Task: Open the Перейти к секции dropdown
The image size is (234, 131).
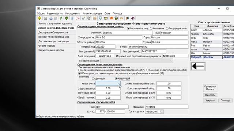Action: (137, 61)
